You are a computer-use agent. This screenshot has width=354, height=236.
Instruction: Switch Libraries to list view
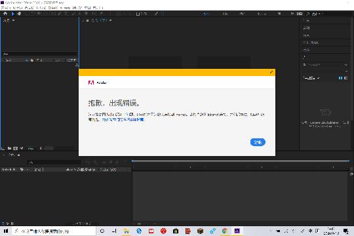point(345,78)
